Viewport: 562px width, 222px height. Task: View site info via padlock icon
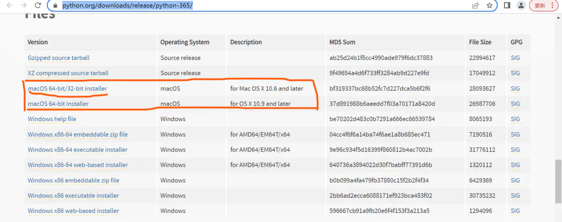coord(56,6)
